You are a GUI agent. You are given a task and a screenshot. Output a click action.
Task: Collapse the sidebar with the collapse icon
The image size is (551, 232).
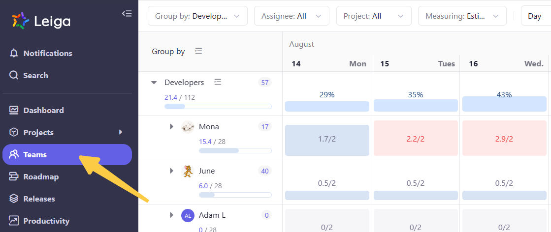[127, 14]
